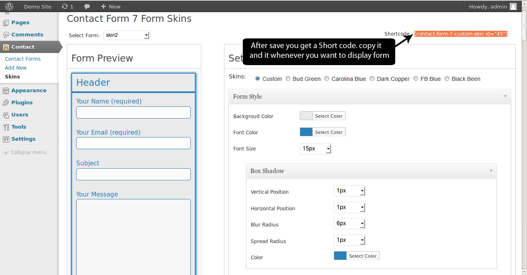Click the Header text in form preview
This screenshot has height=275, width=527.
pos(93,82)
